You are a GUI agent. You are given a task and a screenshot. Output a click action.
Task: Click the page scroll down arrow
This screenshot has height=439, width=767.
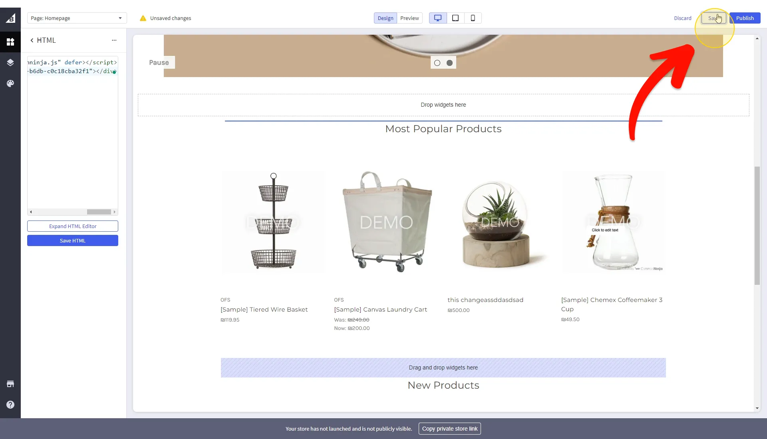click(x=757, y=408)
